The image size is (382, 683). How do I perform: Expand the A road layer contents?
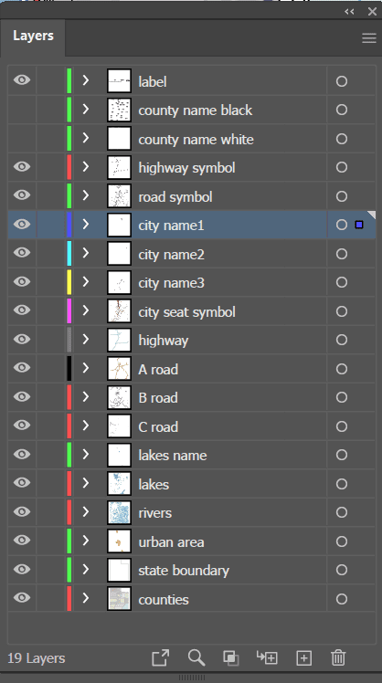coord(86,368)
